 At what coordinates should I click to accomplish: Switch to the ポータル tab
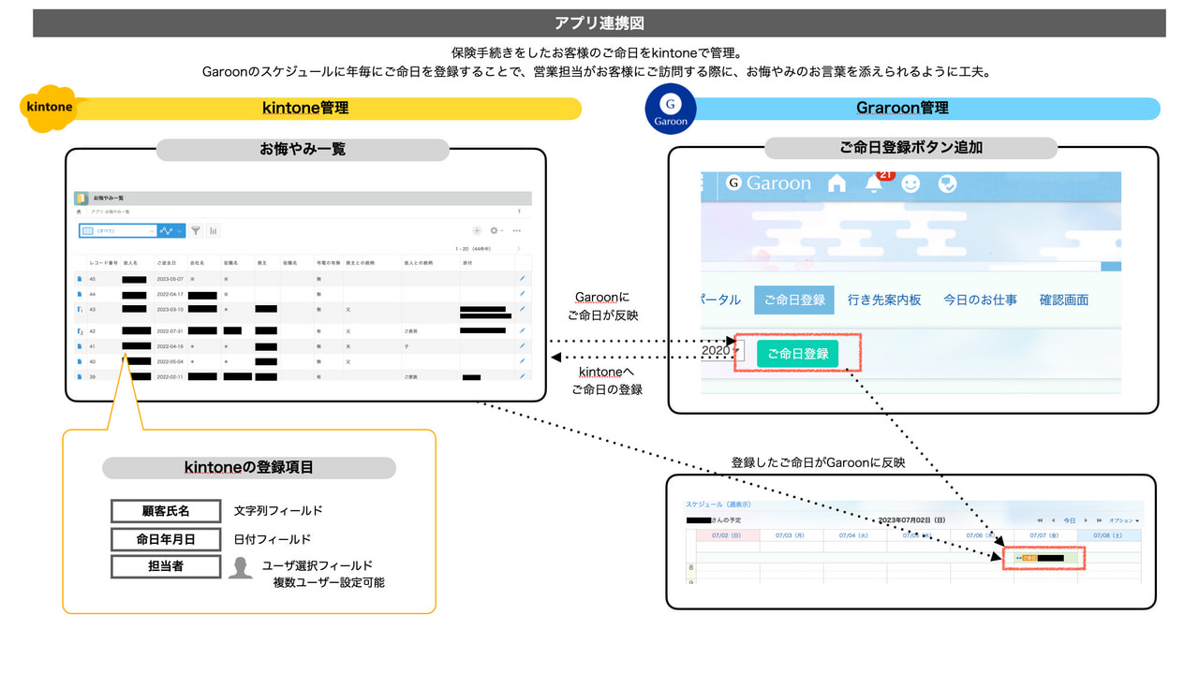pos(721,300)
